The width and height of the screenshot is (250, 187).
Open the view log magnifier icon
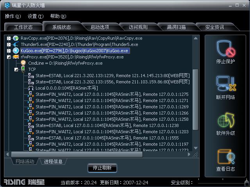click(x=226, y=157)
